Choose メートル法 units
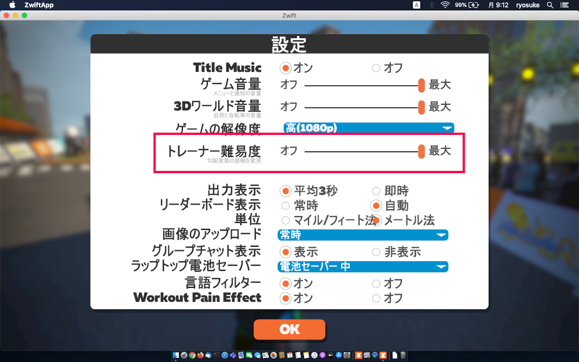Image resolution: width=579 pixels, height=362 pixels. click(376, 220)
